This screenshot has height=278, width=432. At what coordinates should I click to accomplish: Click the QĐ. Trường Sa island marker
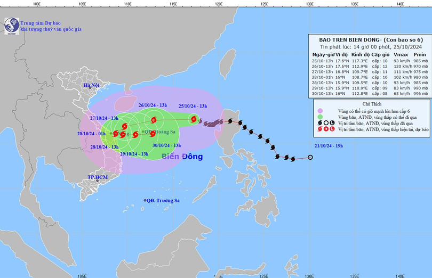(145, 200)
